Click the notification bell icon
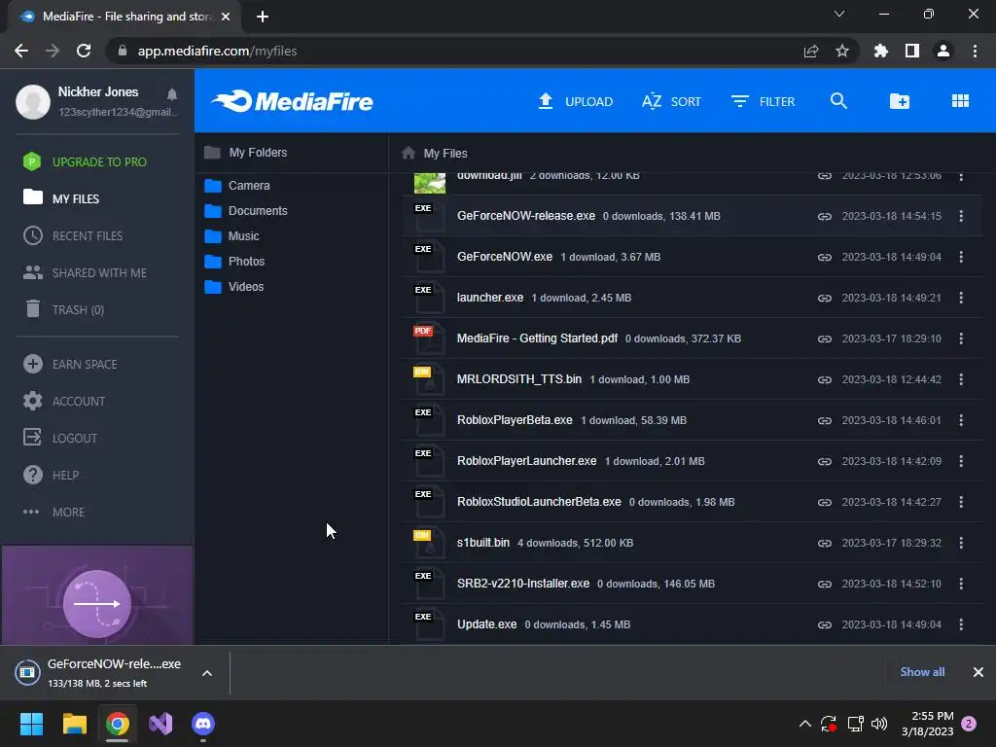 tap(171, 94)
